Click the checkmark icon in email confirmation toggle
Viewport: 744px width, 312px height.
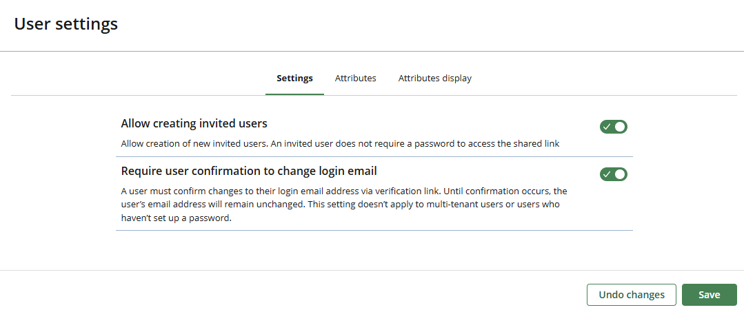pyautogui.click(x=607, y=174)
